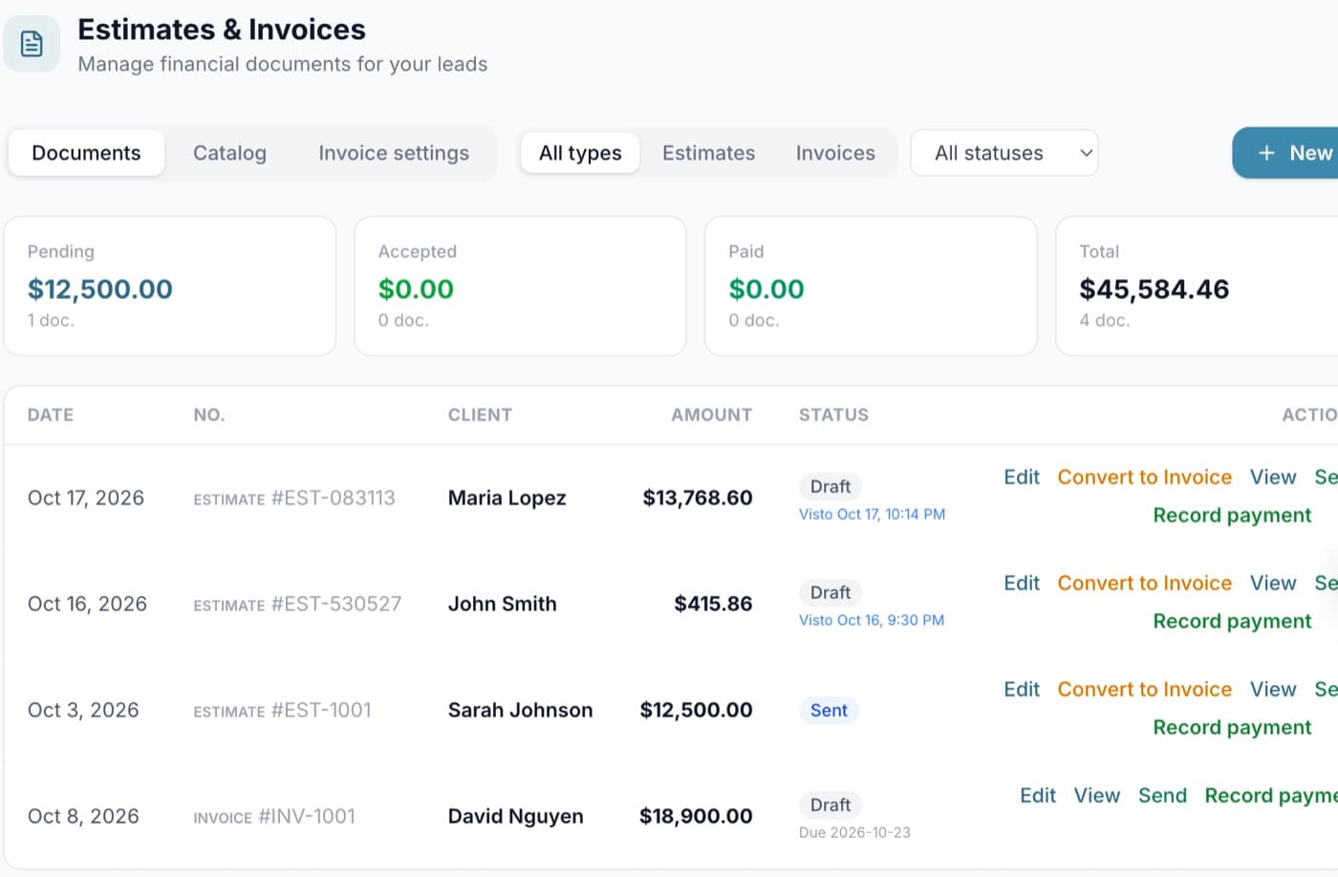The image size is (1338, 877).
Task: Record payment for Sarah Johnson
Action: tap(1232, 727)
